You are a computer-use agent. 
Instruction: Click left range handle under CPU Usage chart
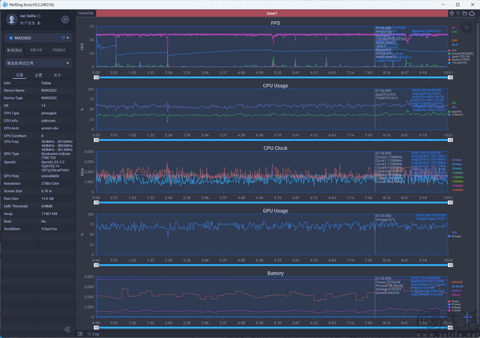point(97,140)
